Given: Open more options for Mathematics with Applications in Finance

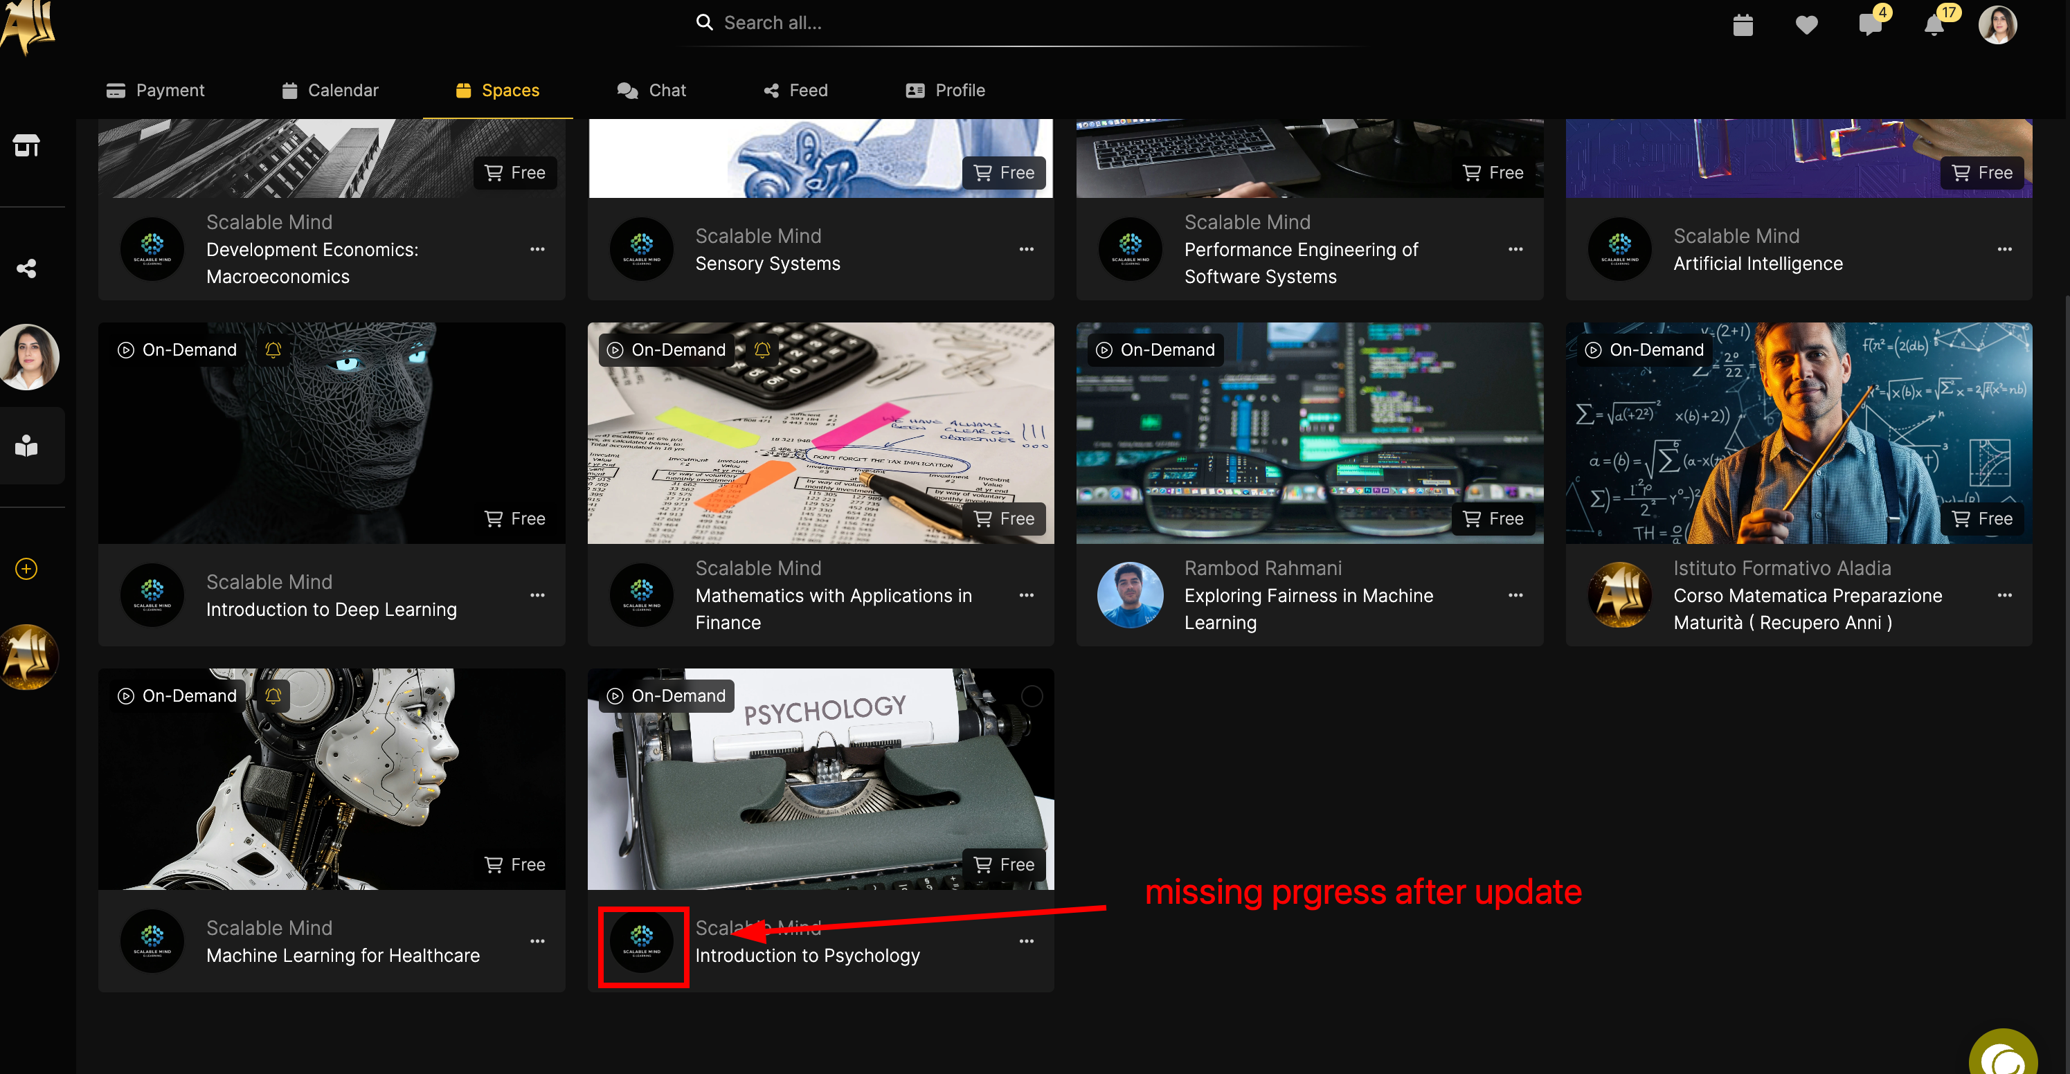Looking at the screenshot, I should point(1026,595).
